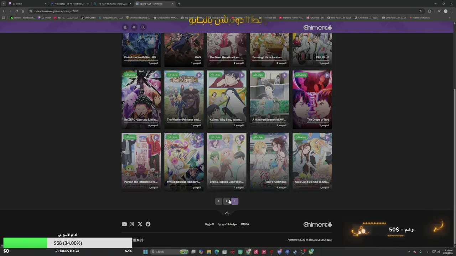Play icon on A Hundred Scenes card

[284, 75]
